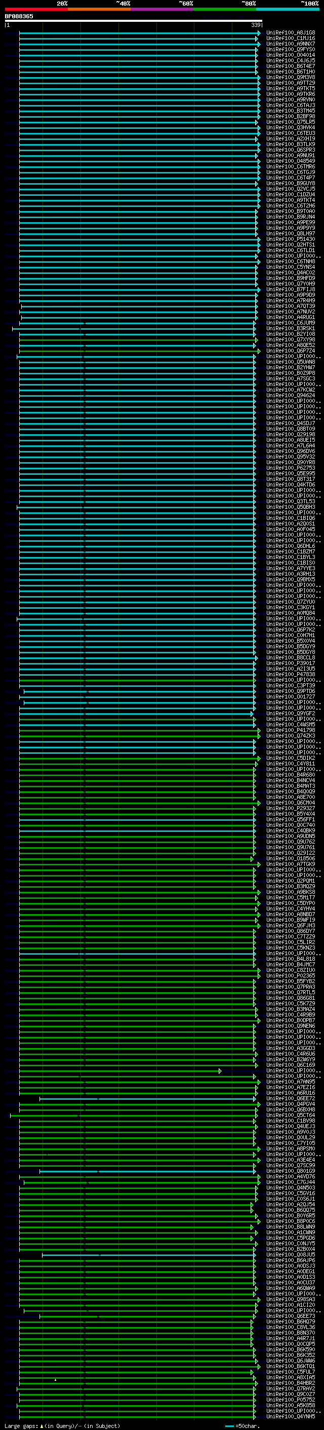Screen dimensions: 324x1430
Task: Click the cyan alignment bar for UniRef100_Q56FF1
Action: 137,820
